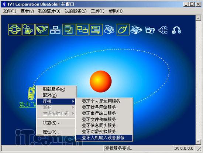Choose 配对(D) in context menu

click(x=56, y=95)
